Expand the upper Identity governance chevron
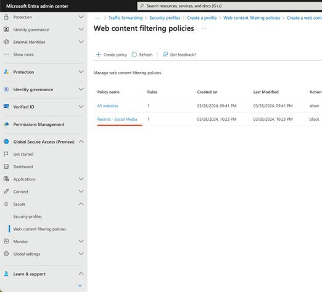The height and width of the screenshot is (292, 322). [81, 30]
